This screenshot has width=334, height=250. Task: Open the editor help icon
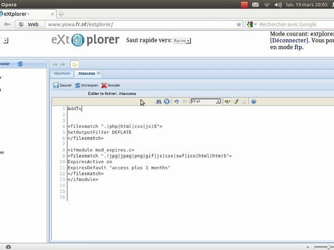pos(254,102)
